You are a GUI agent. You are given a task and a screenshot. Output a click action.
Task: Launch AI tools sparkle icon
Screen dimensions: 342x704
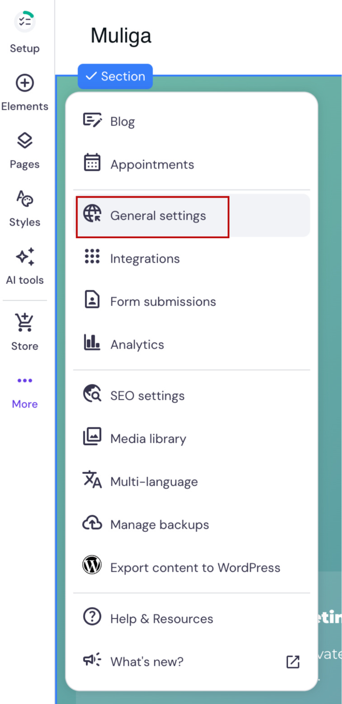(x=25, y=257)
